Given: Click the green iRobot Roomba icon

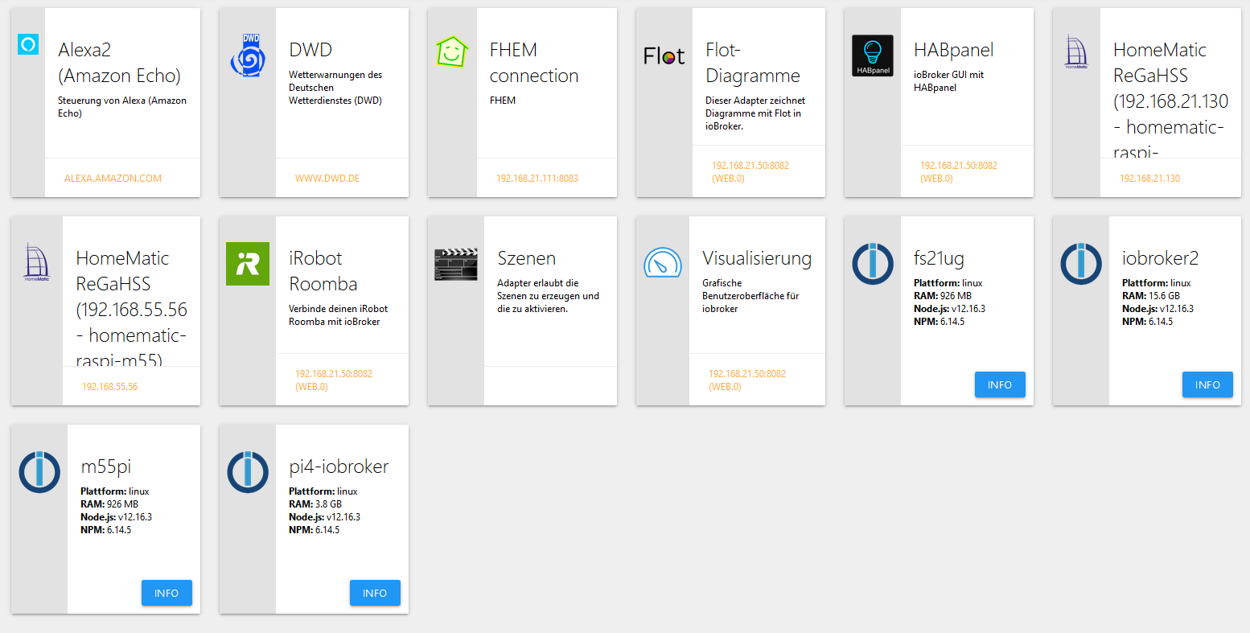Looking at the screenshot, I should 248,263.
